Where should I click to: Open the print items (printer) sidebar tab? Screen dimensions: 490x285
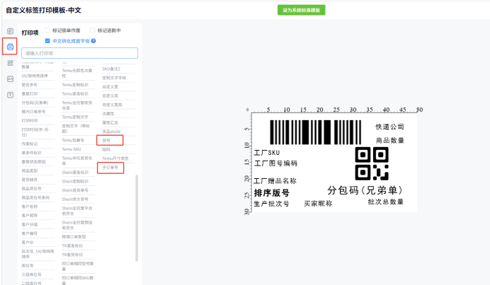[x=10, y=47]
